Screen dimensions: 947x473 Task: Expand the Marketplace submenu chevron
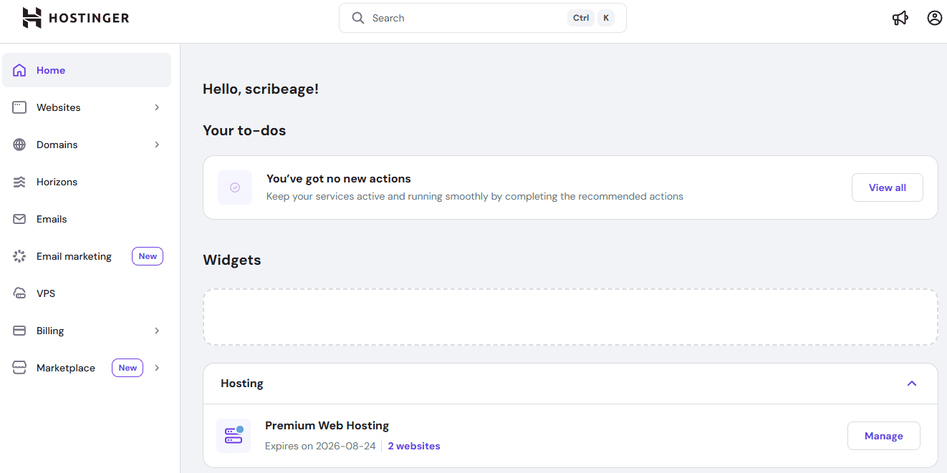tap(157, 368)
